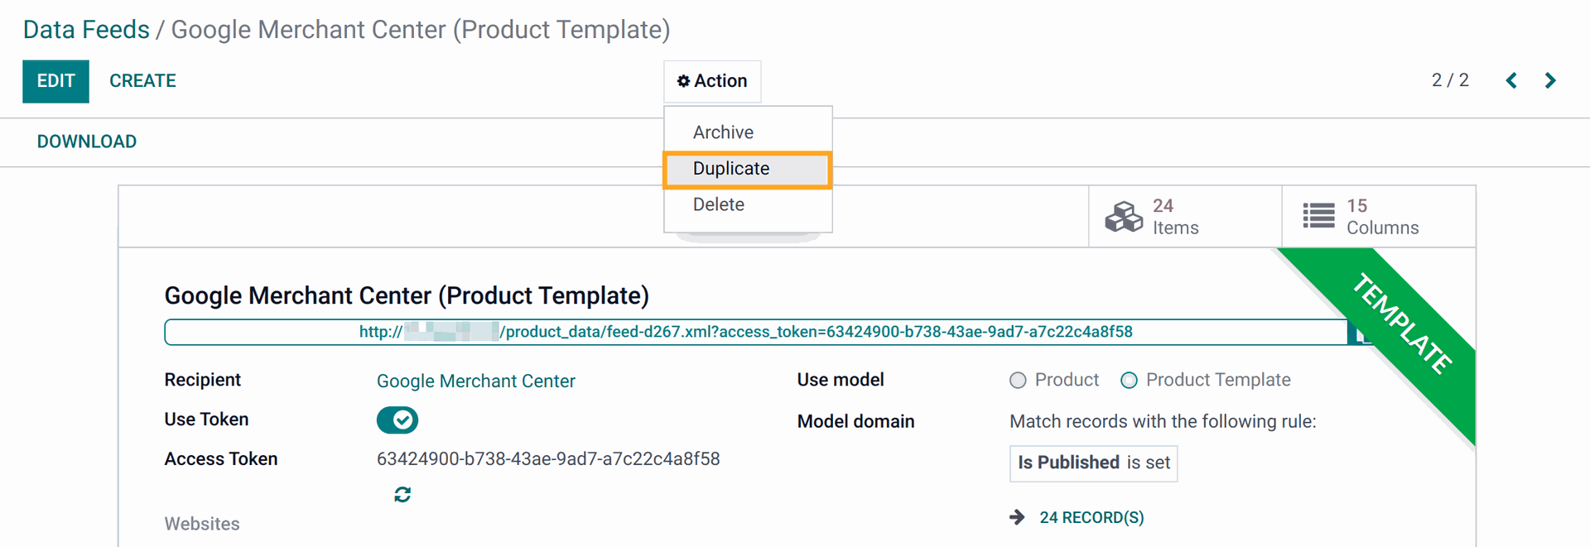The height and width of the screenshot is (547, 1590).
Task: Select the Product Template radio button
Action: [x=1129, y=381]
